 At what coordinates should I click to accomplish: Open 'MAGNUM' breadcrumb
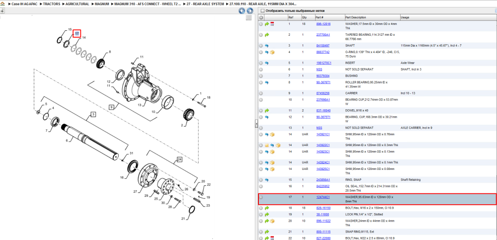[102, 4]
